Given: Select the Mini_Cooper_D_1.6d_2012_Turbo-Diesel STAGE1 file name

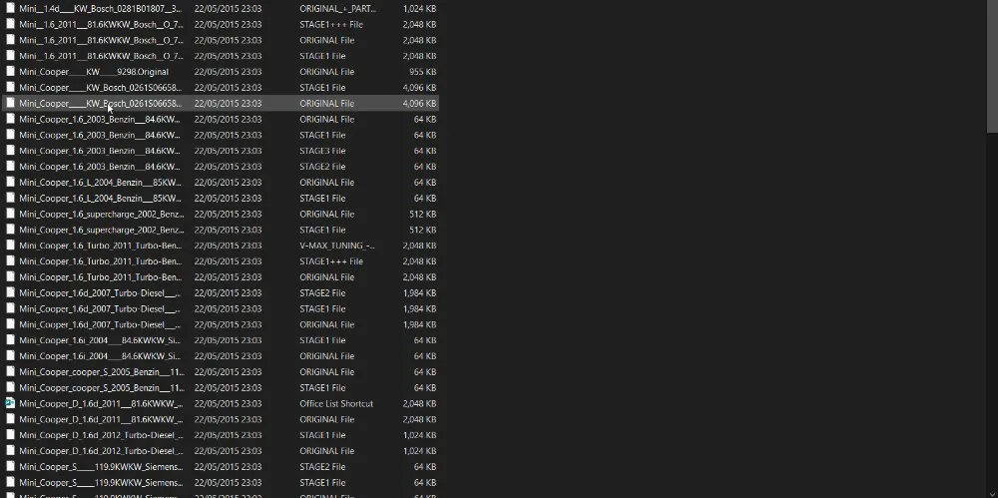Looking at the screenshot, I should 101,435.
